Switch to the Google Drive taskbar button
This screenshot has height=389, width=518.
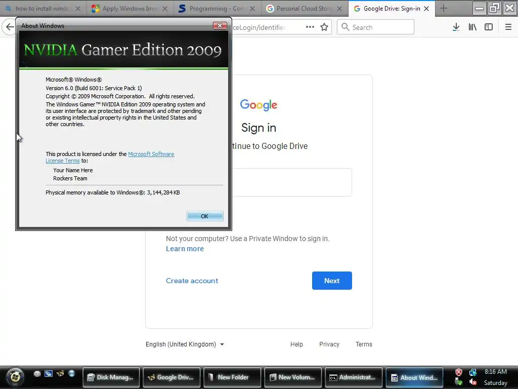coord(171,377)
